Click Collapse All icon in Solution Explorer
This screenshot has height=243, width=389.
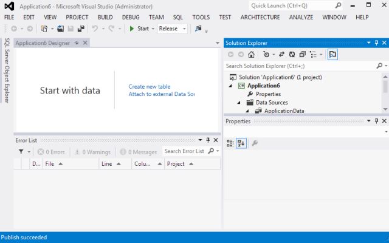pyautogui.click(x=303, y=54)
